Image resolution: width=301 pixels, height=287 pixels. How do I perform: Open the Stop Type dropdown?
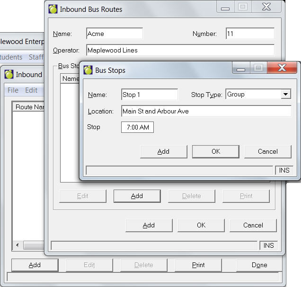285,95
